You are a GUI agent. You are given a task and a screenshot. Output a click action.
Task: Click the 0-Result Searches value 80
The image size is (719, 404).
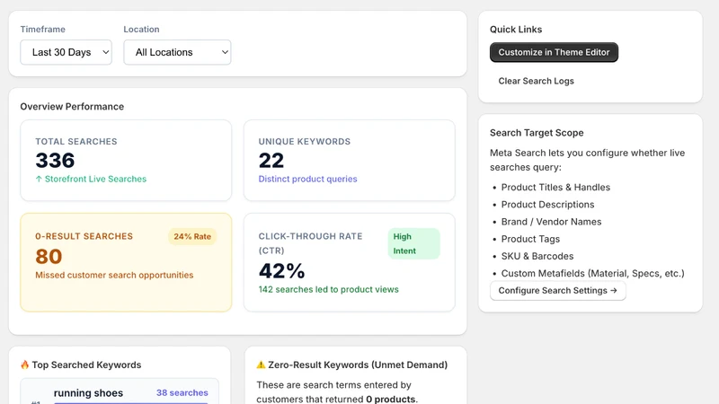pyautogui.click(x=49, y=257)
